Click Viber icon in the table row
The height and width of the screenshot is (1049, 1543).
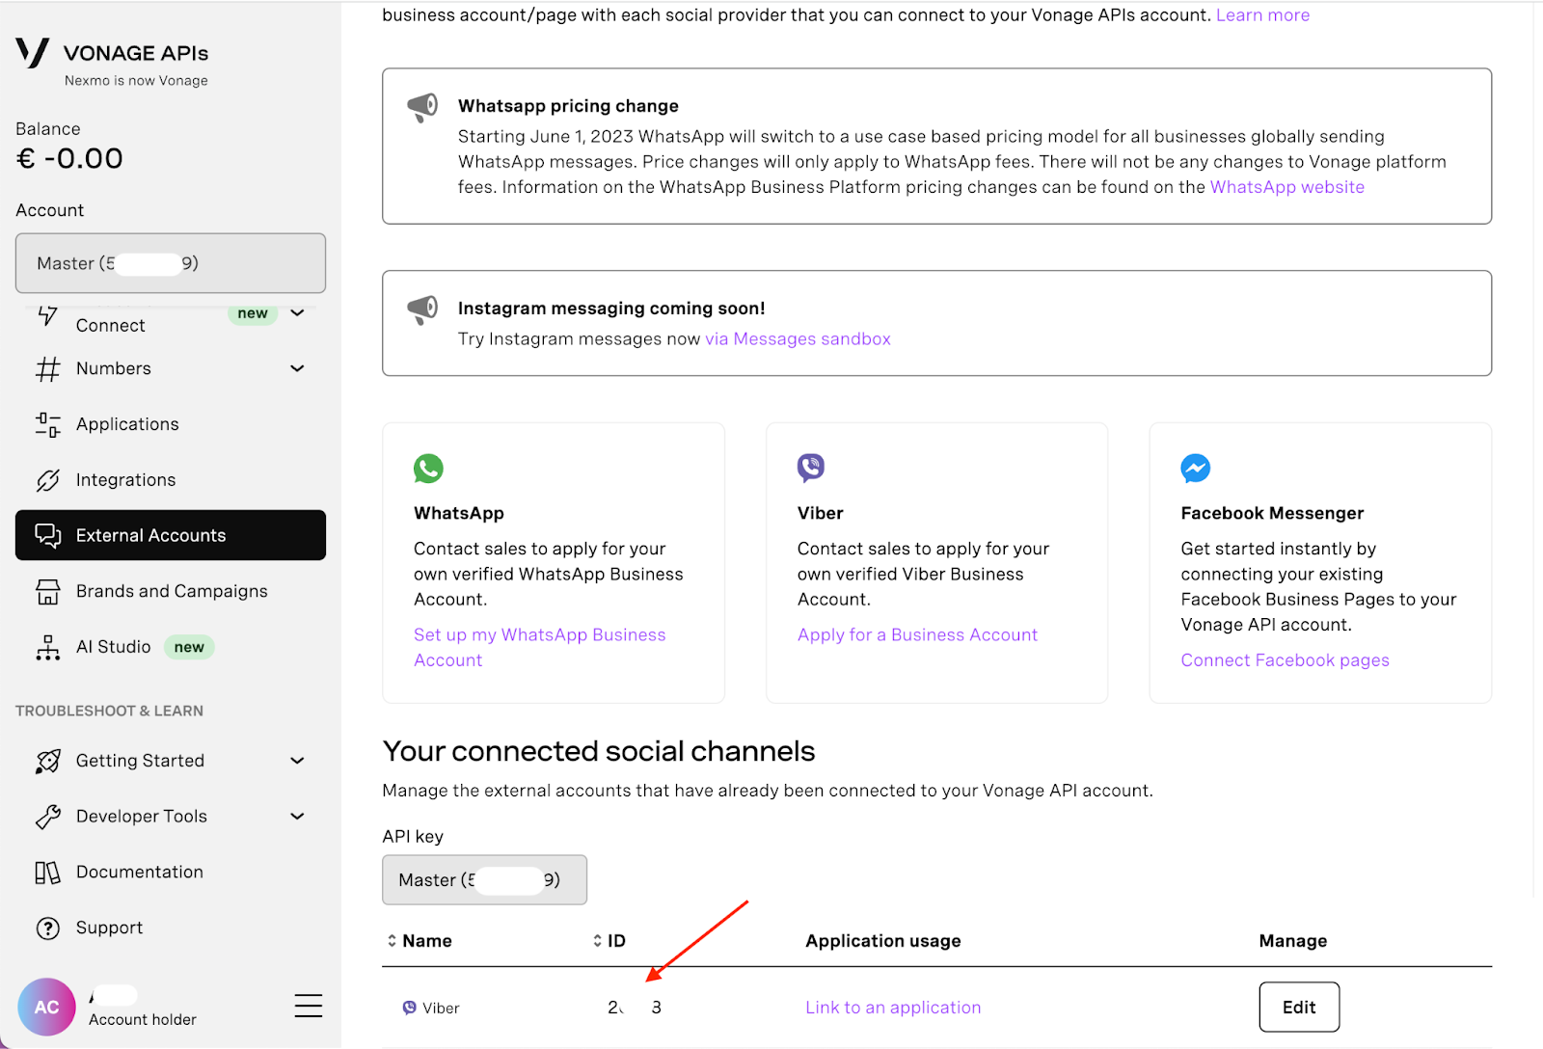point(410,1008)
